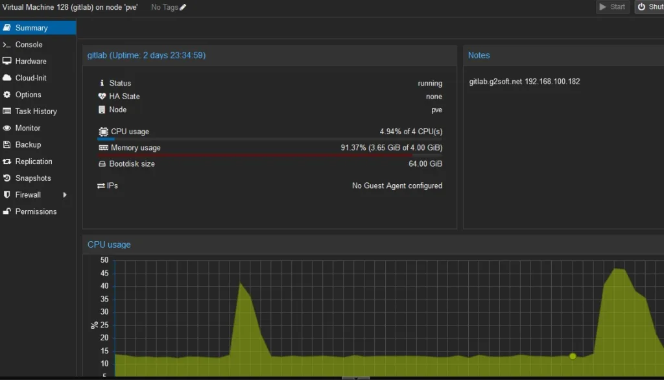Click the gitlab.g2soft.net note text

coord(524,81)
